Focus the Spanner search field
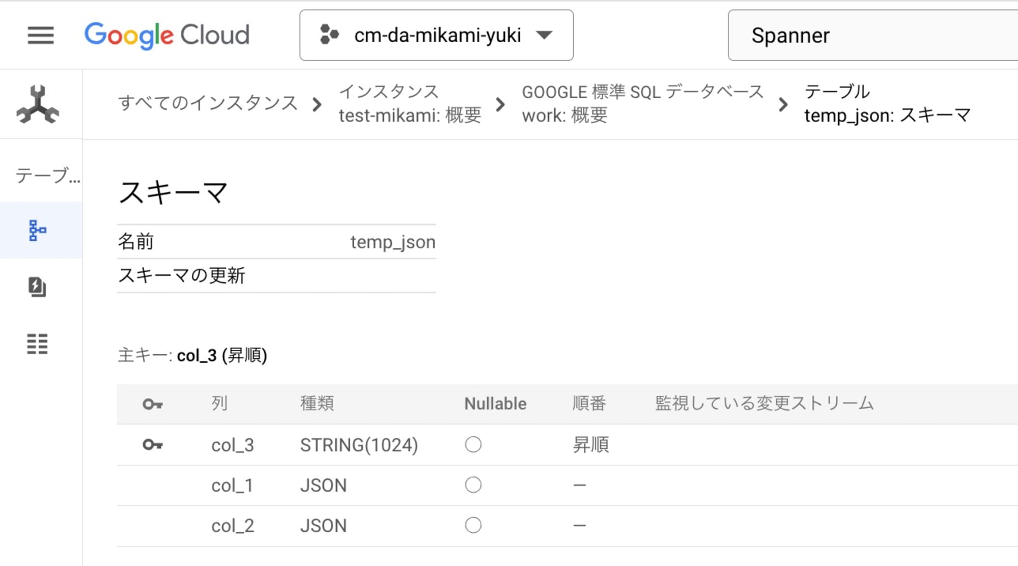The width and height of the screenshot is (1018, 566). click(x=873, y=35)
